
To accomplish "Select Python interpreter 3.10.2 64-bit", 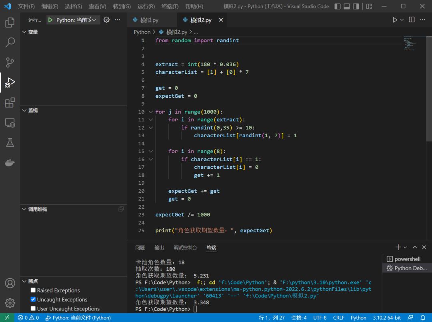I will (x=386, y=318).
